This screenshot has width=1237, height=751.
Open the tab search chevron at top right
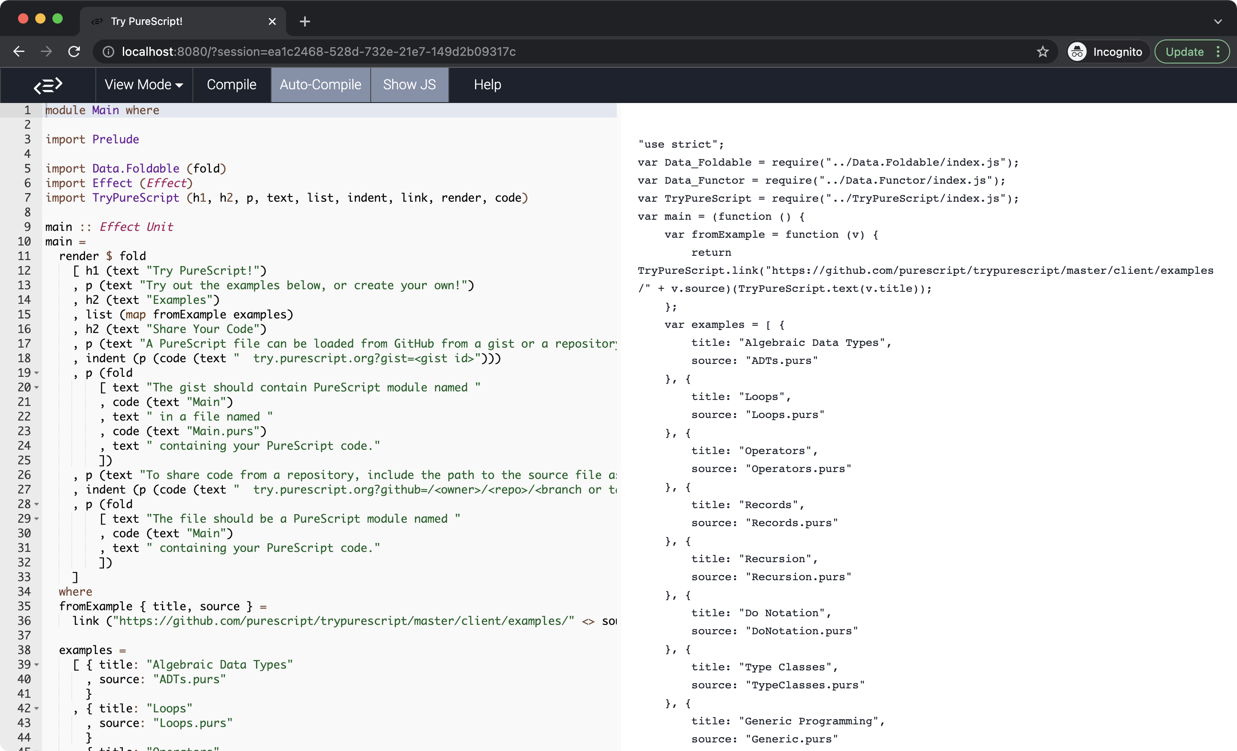tap(1217, 21)
